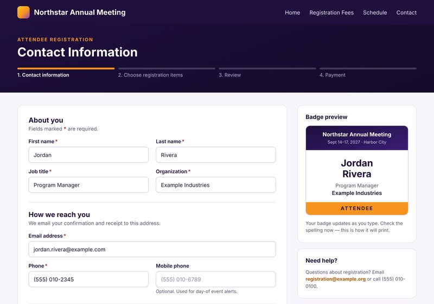Click the 'Need help?' heading

click(321, 261)
